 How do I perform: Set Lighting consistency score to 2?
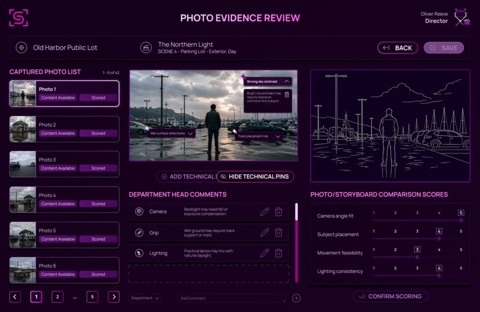click(395, 268)
